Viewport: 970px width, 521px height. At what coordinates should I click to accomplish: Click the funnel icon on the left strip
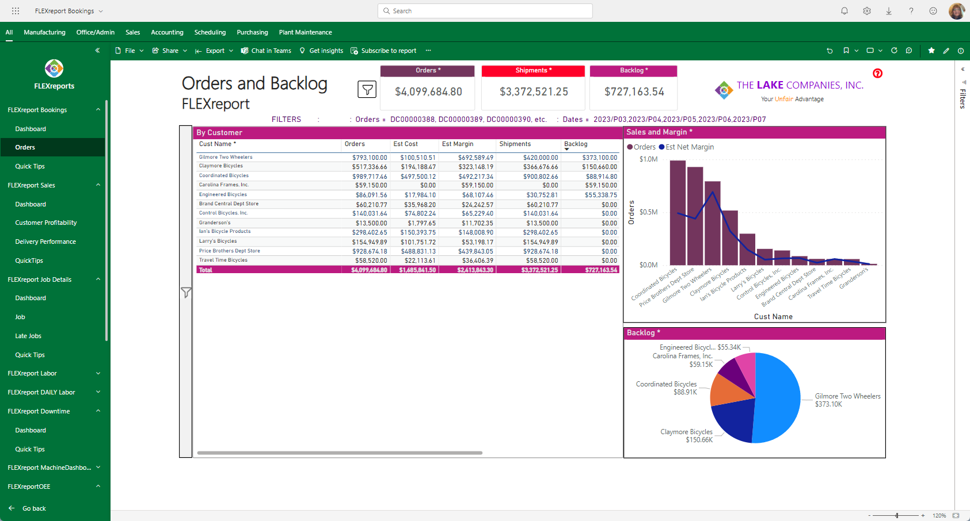pos(186,293)
